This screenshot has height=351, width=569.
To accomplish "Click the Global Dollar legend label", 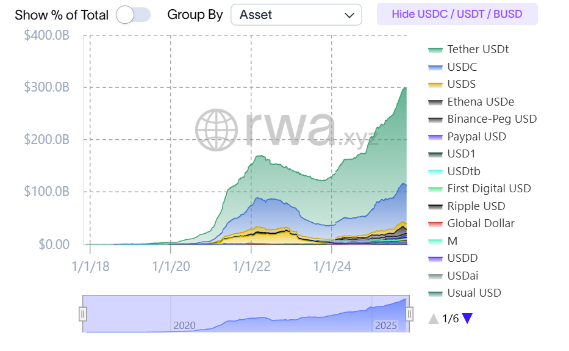I will 481,223.
